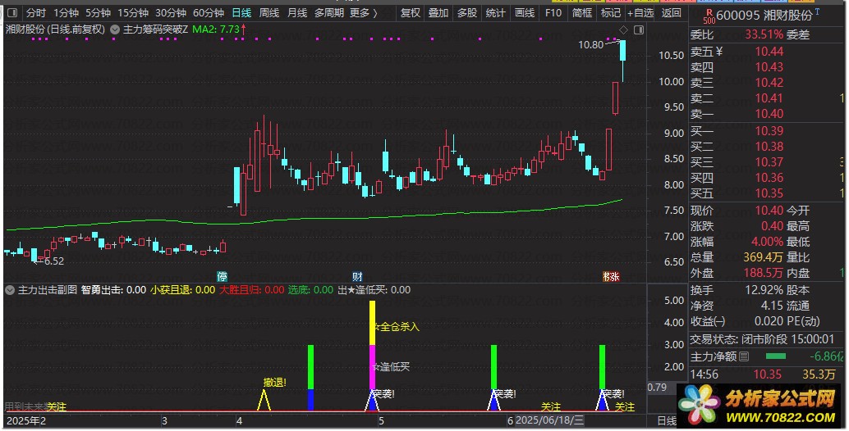Click the R 500 margin trading badge
This screenshot has width=849, height=431.
click(x=709, y=16)
